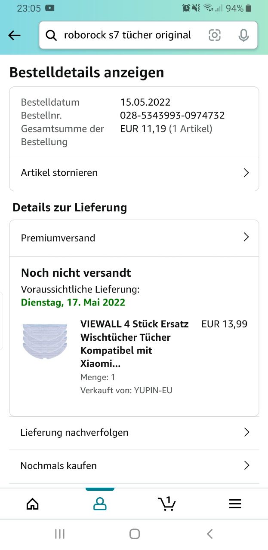Select the Artikel stornieren option
Image resolution: width=268 pixels, height=550 pixels.
59,173
